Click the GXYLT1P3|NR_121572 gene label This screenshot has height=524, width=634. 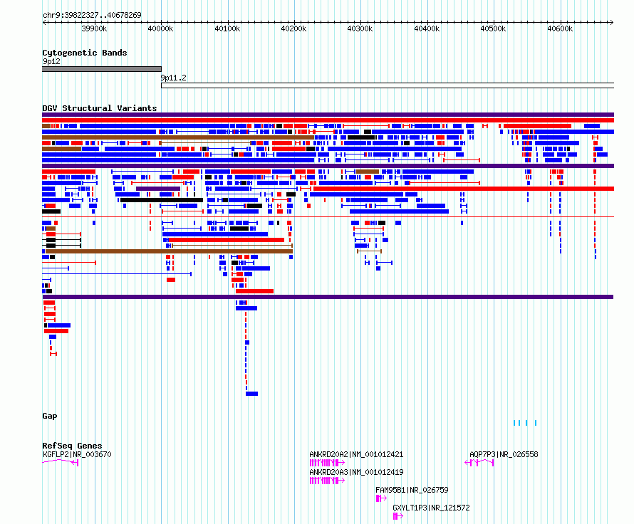pyautogui.click(x=431, y=508)
